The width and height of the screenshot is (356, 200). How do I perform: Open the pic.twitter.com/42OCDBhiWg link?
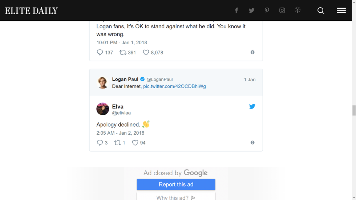point(174,86)
